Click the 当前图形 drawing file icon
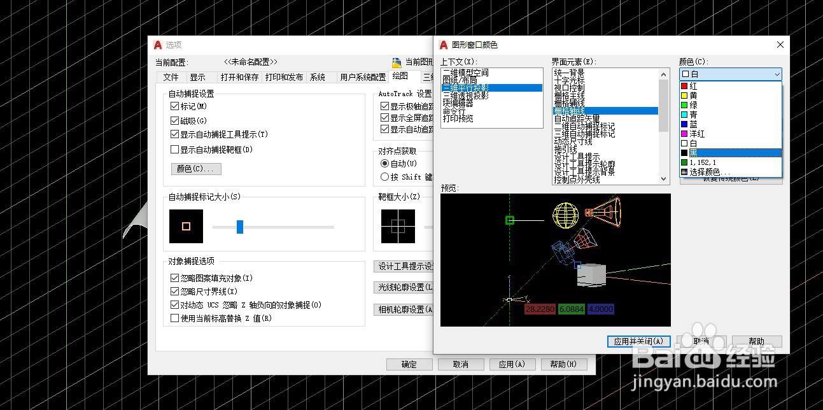This screenshot has height=410, width=823. pyautogui.click(x=397, y=62)
